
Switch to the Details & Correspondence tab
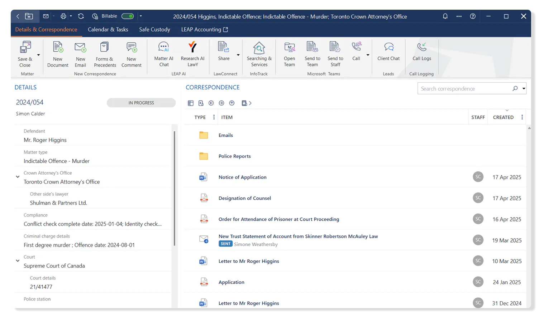pyautogui.click(x=46, y=29)
